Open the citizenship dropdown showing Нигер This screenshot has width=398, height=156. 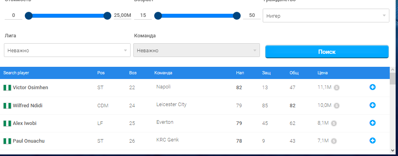[x=326, y=16]
